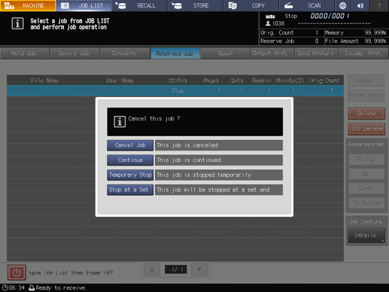This screenshot has height=292, width=389.
Task: Open the SCAN tab
Action: click(307, 5)
